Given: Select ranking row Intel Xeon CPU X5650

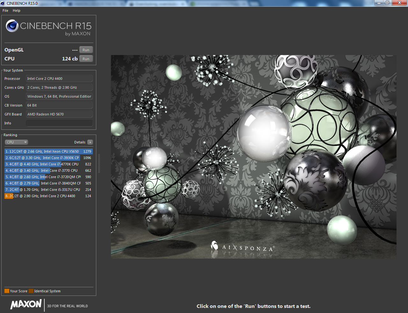Looking at the screenshot, I should coord(48,151).
